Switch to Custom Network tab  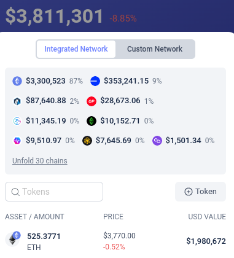click(x=155, y=49)
